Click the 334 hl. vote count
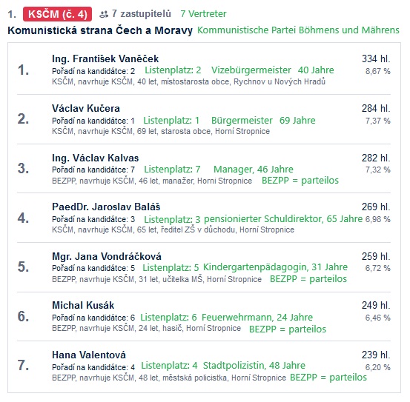The image size is (410, 402). (x=376, y=58)
